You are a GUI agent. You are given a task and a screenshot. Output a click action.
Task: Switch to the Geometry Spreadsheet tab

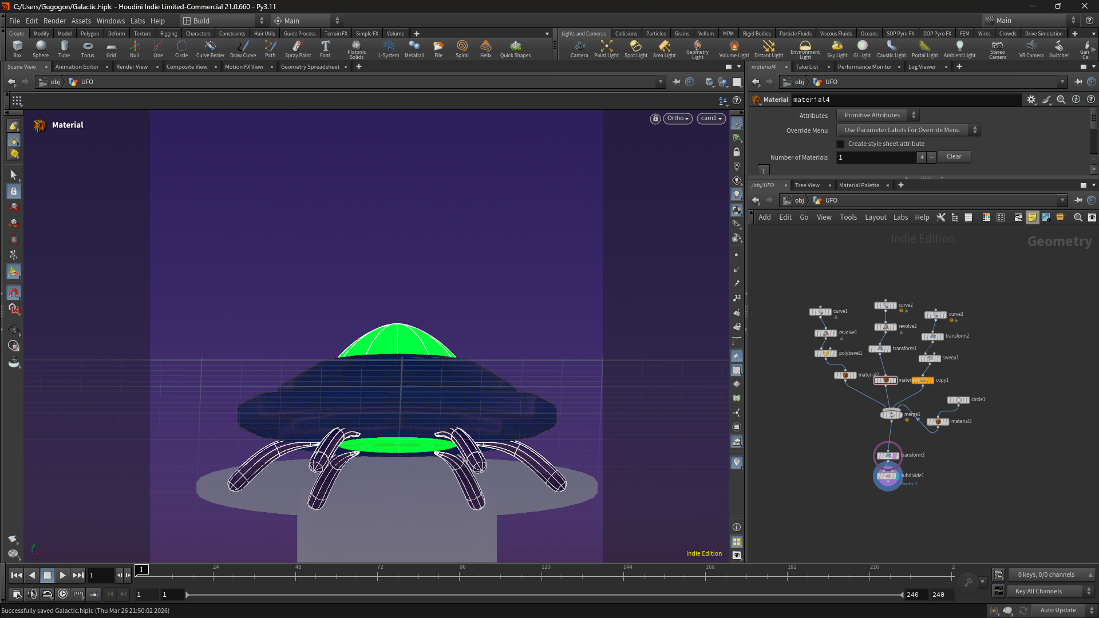[x=310, y=67]
